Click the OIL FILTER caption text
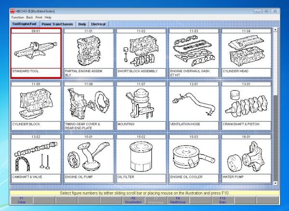This screenshot has height=211, width=289. tap(126, 177)
